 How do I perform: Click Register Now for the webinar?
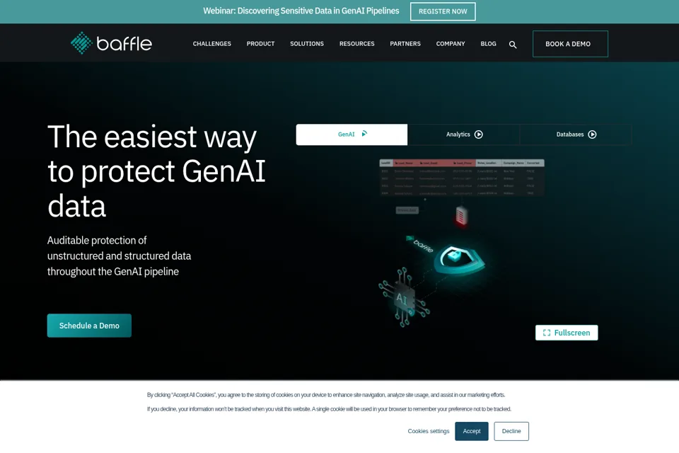(443, 11)
